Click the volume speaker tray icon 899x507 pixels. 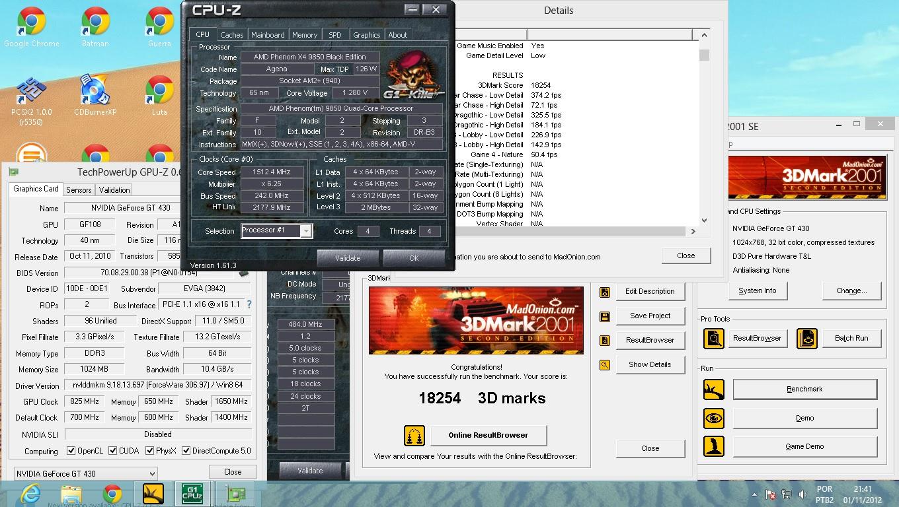(802, 494)
